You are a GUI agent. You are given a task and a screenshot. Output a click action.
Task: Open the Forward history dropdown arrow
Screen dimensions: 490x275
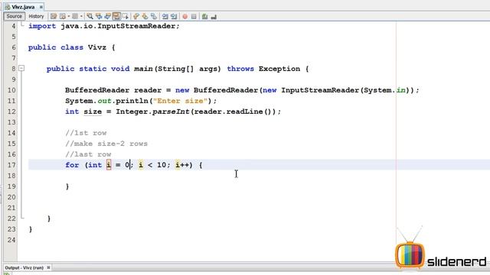click(x=81, y=16)
